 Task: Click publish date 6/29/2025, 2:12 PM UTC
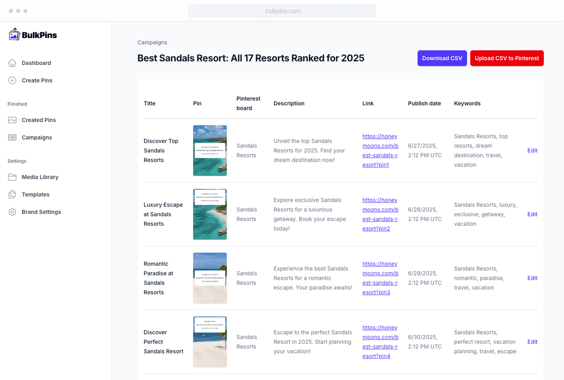425,278
